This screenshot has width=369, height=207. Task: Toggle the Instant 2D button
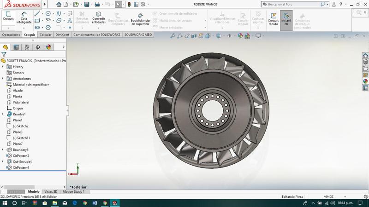[286, 19]
